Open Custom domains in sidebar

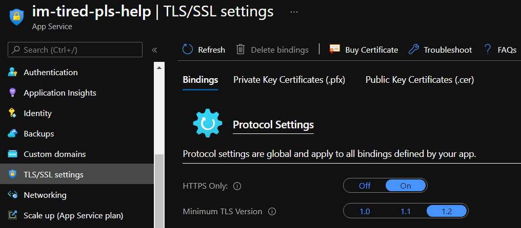54,154
